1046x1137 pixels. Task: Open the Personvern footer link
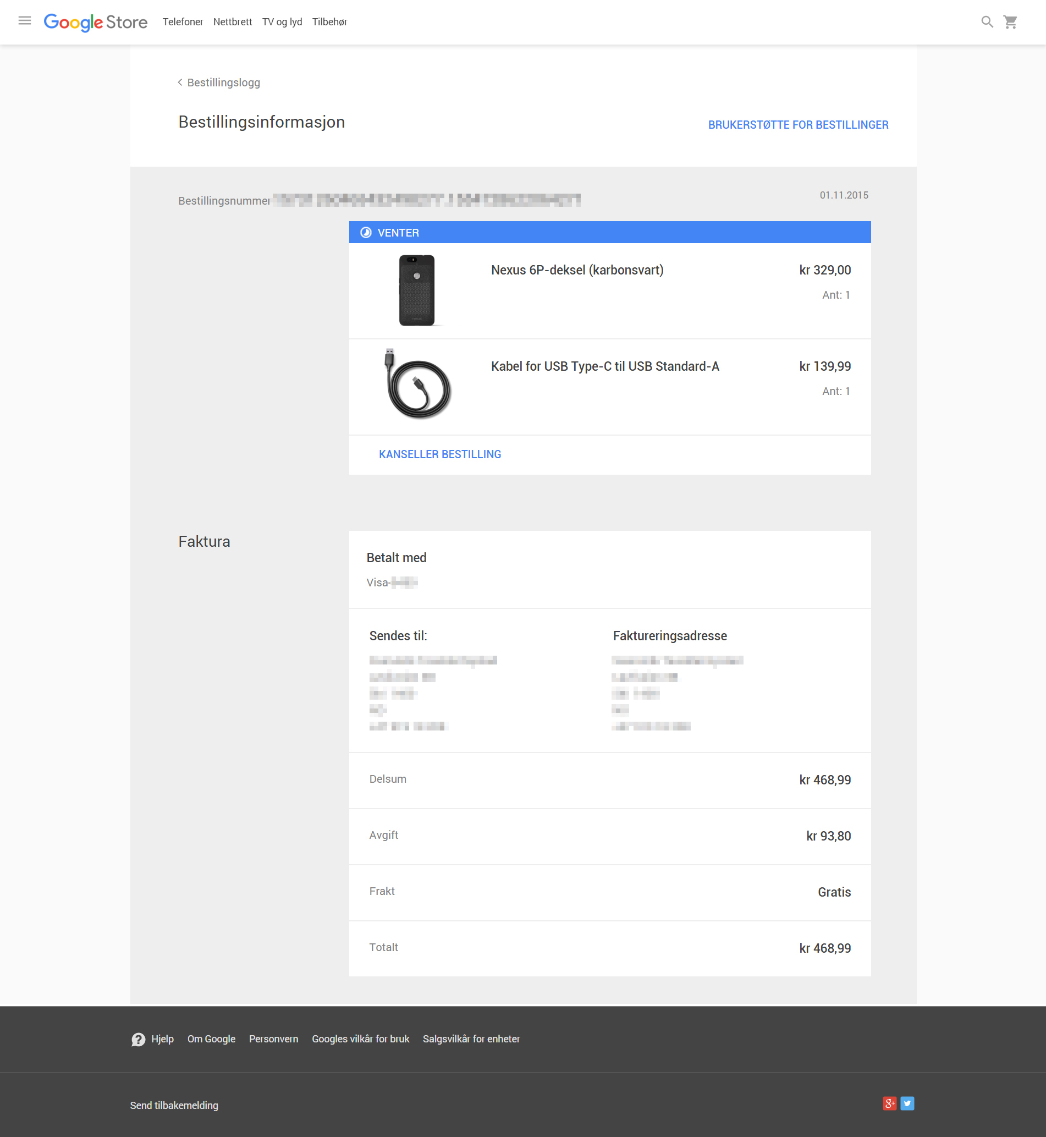(273, 1039)
